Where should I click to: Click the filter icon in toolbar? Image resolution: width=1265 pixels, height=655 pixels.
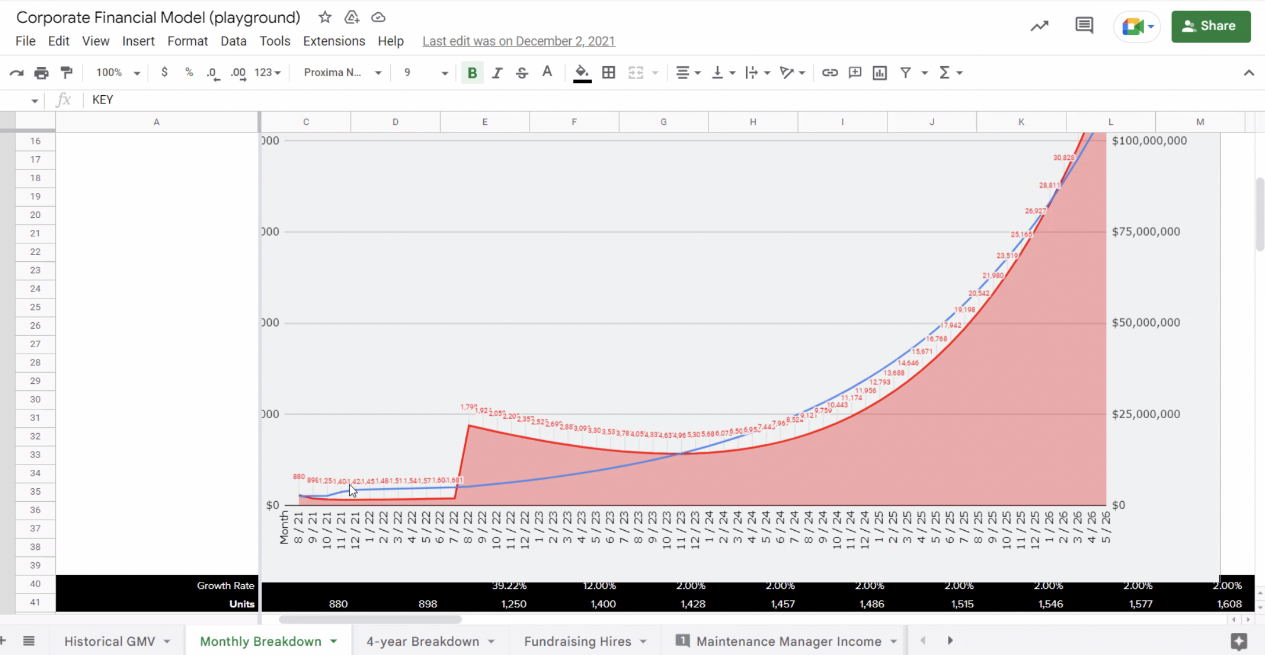pos(905,73)
